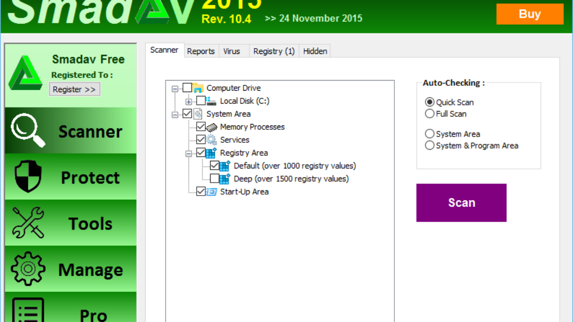Select the System Area radio option

click(430, 134)
